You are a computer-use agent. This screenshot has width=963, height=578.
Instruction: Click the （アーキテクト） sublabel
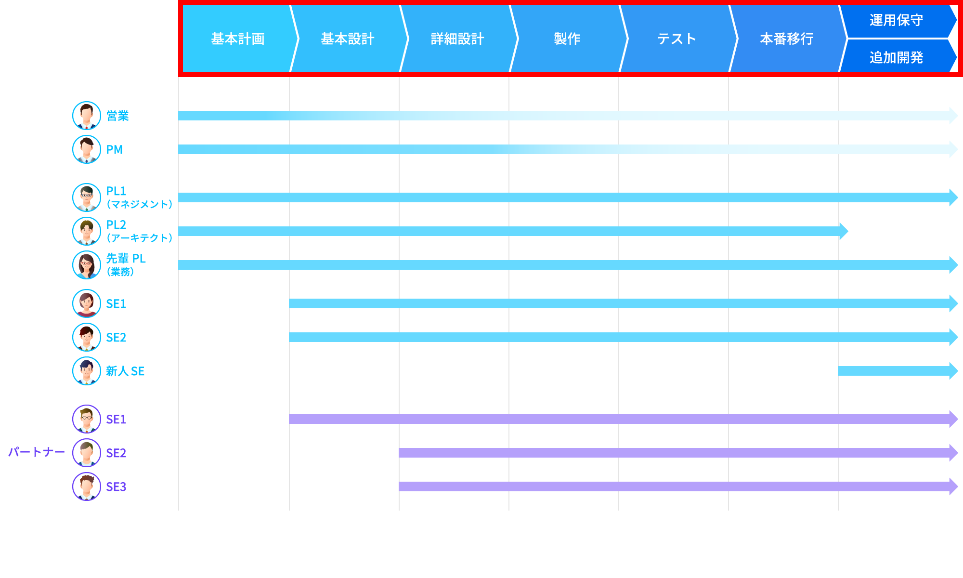(139, 238)
